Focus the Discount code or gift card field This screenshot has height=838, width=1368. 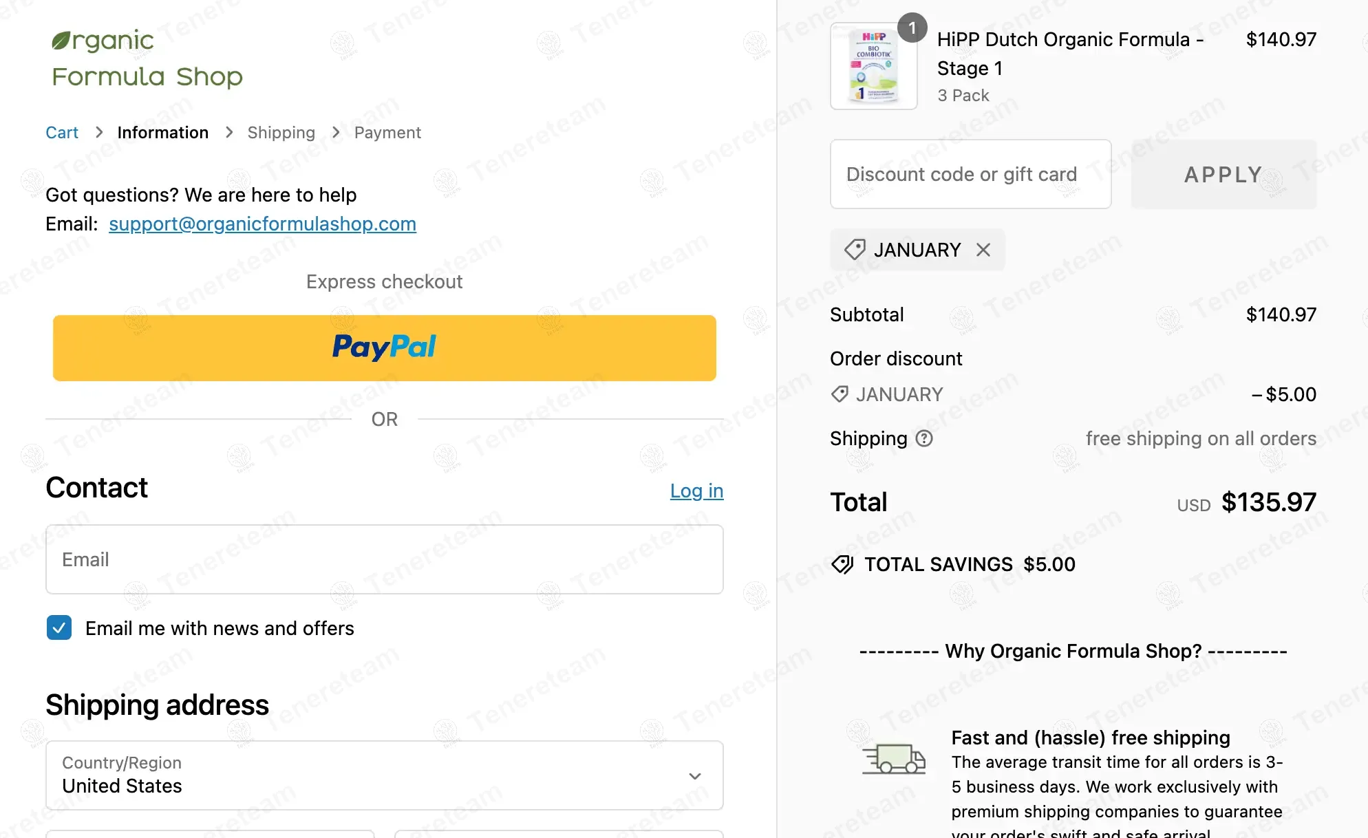pyautogui.click(x=970, y=174)
